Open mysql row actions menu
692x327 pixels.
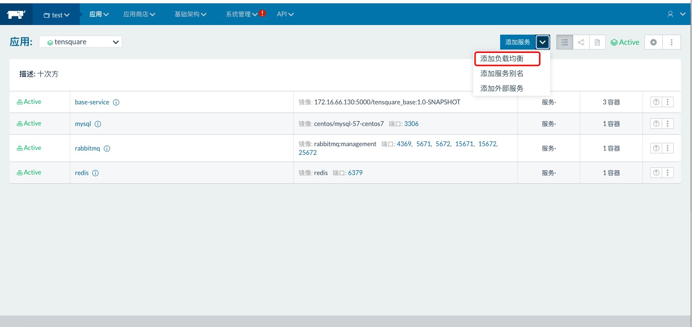pos(668,124)
